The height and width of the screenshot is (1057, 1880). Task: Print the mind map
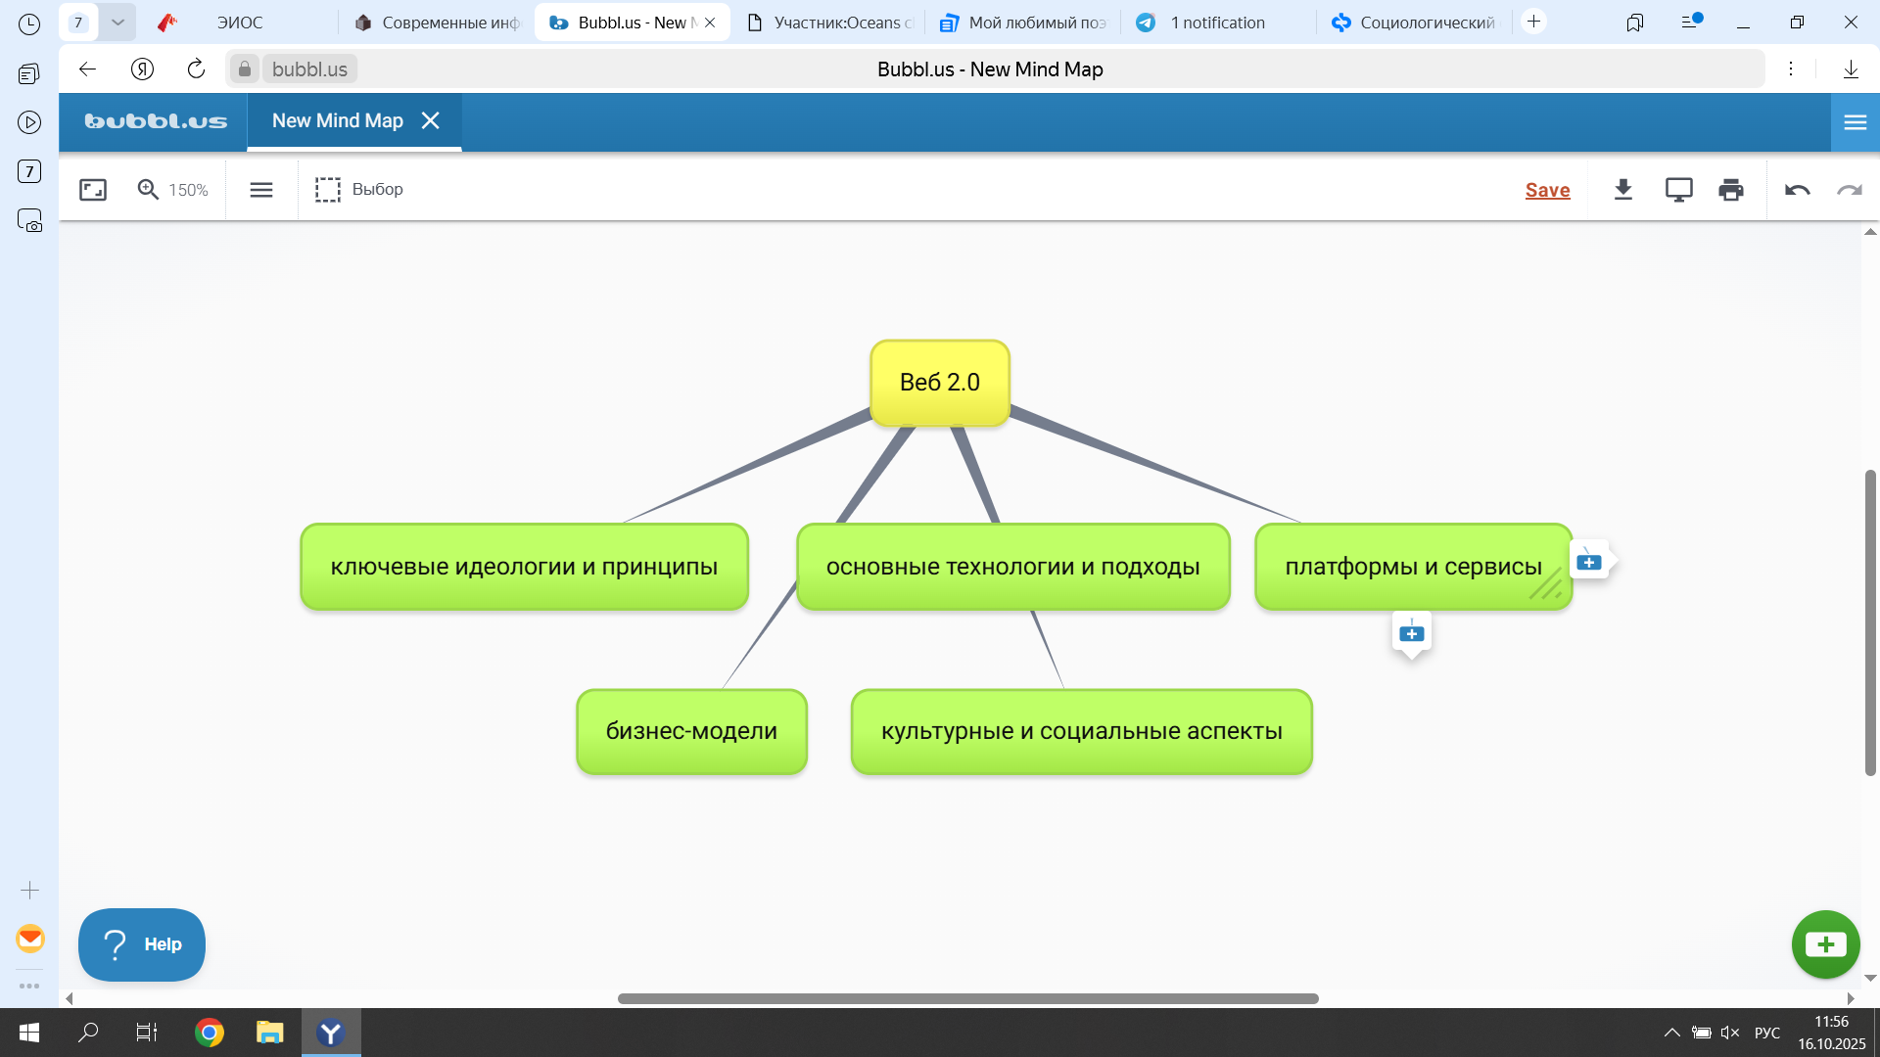1731,190
